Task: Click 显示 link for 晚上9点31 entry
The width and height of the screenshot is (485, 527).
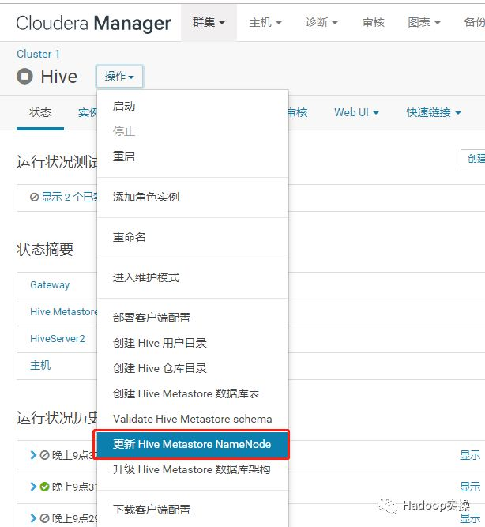Action: (x=470, y=487)
